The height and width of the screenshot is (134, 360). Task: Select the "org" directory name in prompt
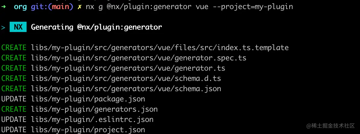point(20,7)
